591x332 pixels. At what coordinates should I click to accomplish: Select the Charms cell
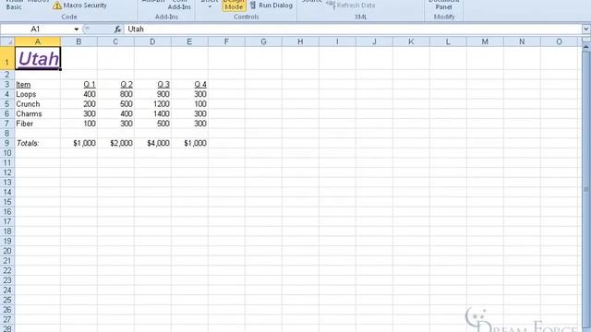tap(38, 113)
